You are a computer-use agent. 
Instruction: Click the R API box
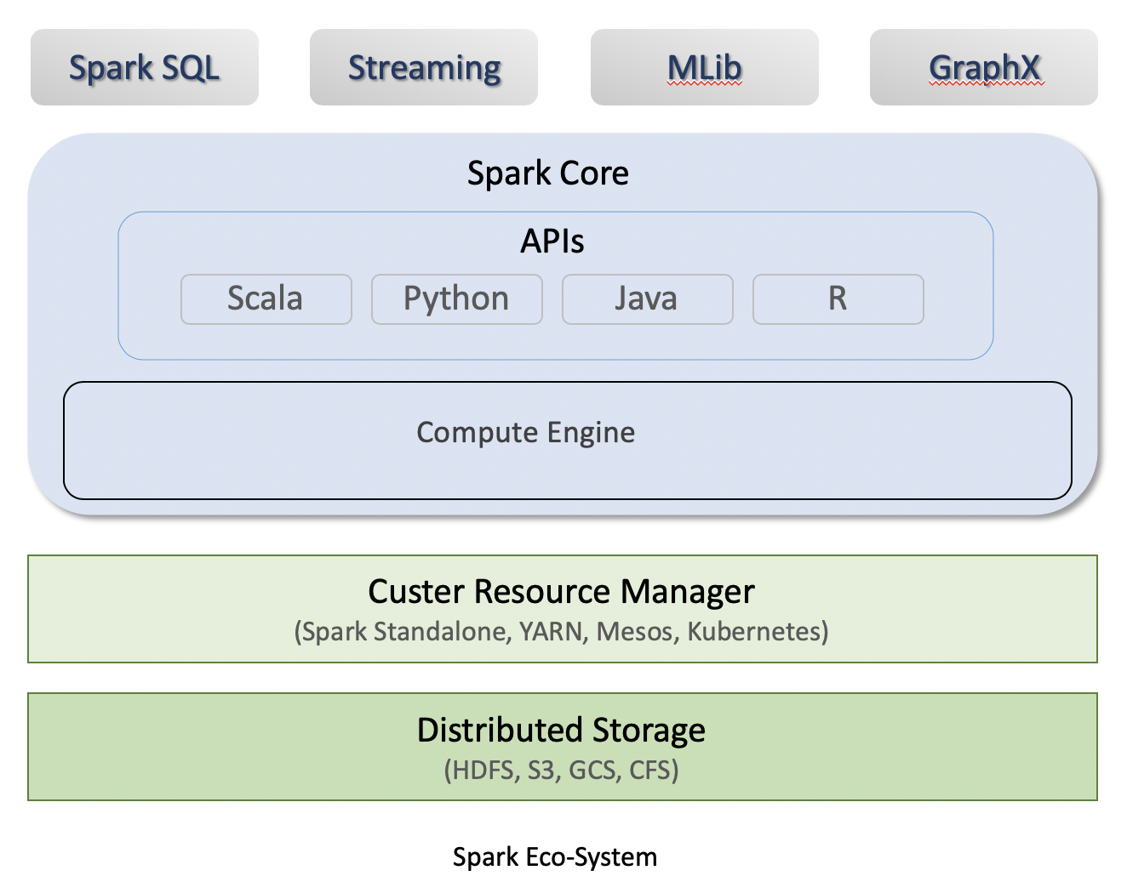(x=838, y=299)
